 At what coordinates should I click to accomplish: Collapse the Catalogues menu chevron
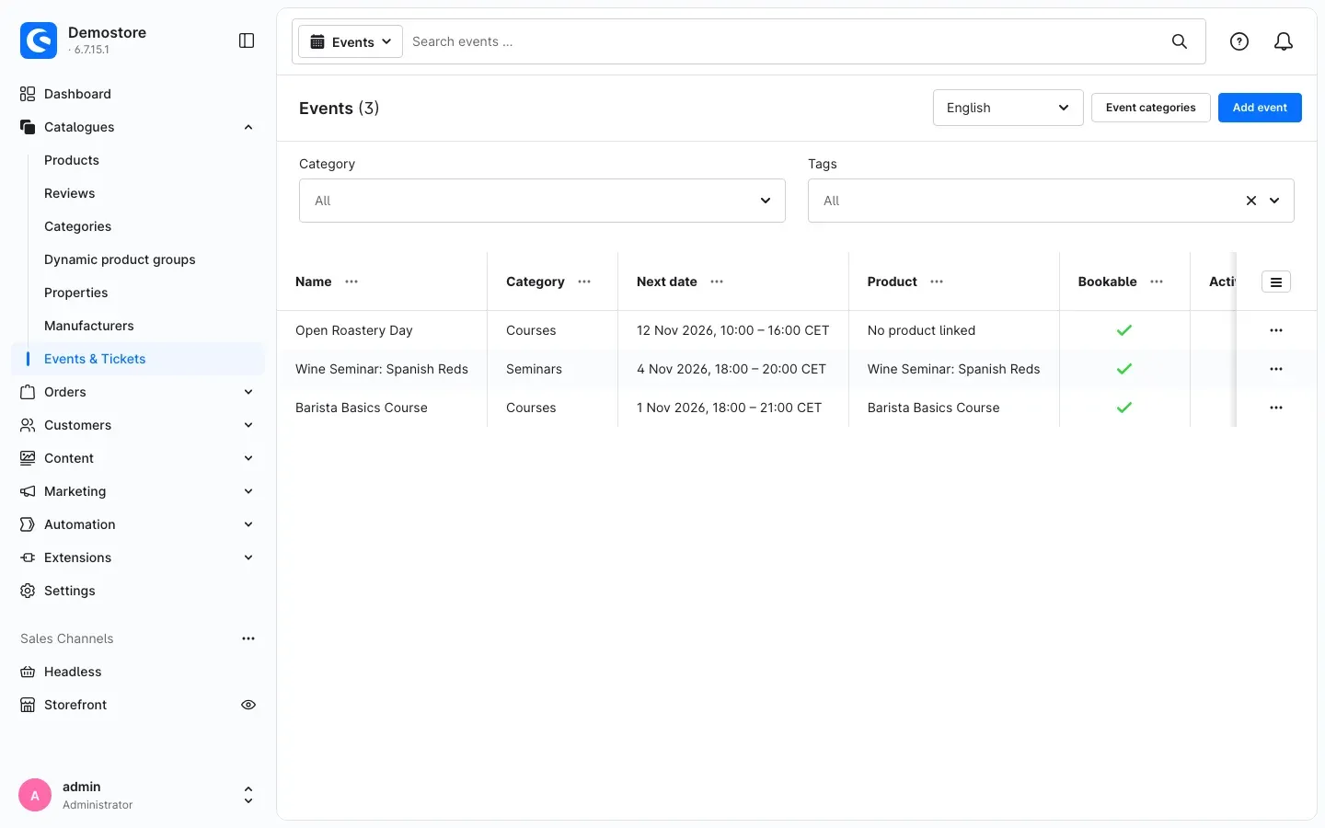pyautogui.click(x=248, y=127)
